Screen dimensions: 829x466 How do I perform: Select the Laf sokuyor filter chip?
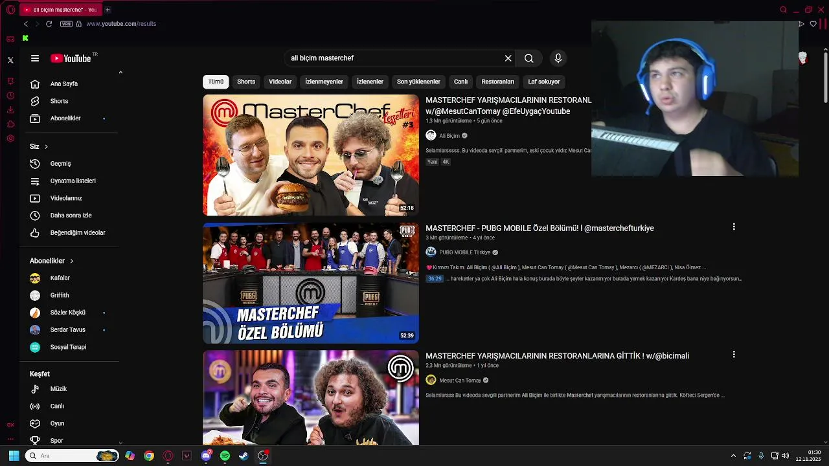(544, 82)
